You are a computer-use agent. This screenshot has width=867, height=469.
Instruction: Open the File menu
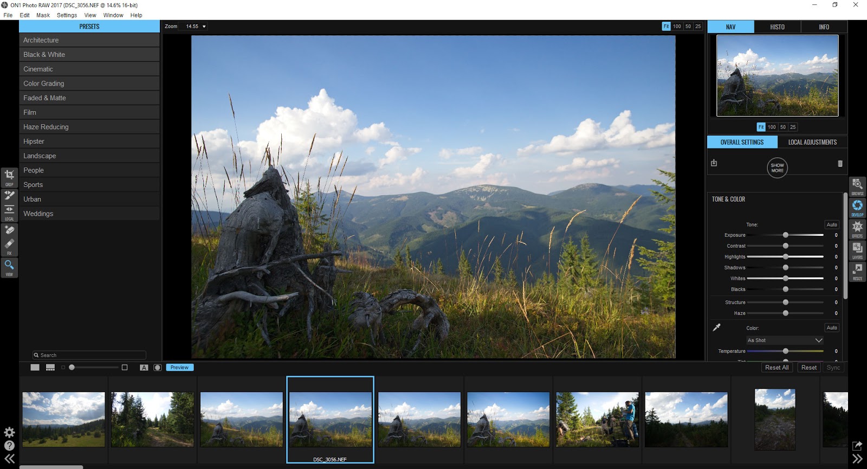[x=8, y=15]
